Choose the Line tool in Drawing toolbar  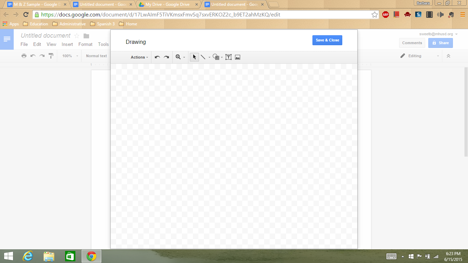point(203,57)
